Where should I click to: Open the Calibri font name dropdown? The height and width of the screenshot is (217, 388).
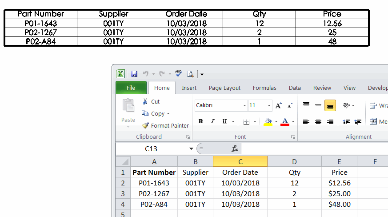click(244, 105)
